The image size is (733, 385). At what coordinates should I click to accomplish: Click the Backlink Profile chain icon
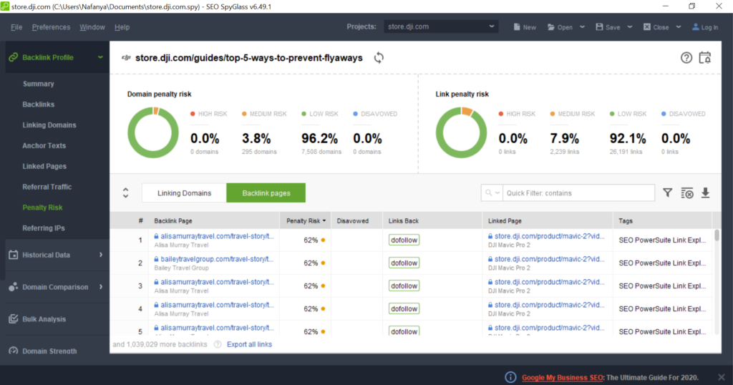pyautogui.click(x=13, y=57)
